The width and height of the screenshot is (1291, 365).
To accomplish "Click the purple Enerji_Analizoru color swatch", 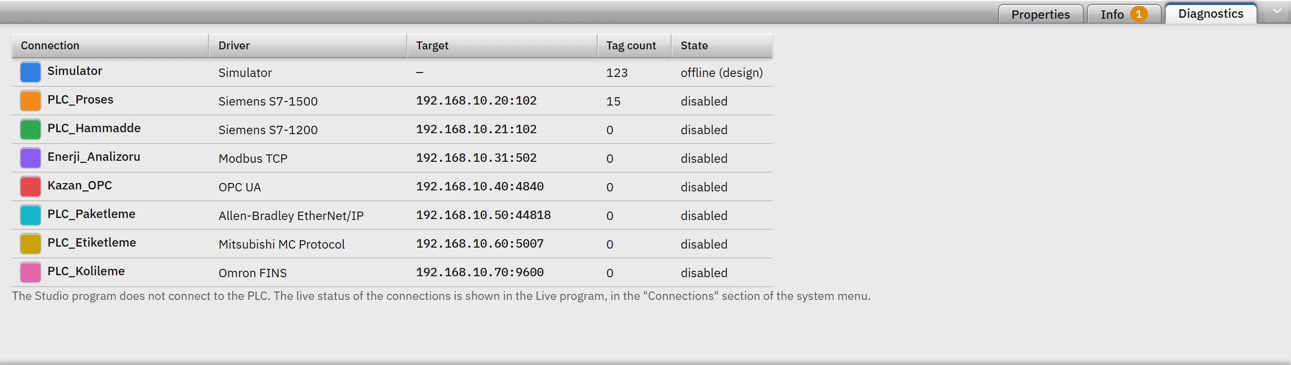I will (31, 158).
